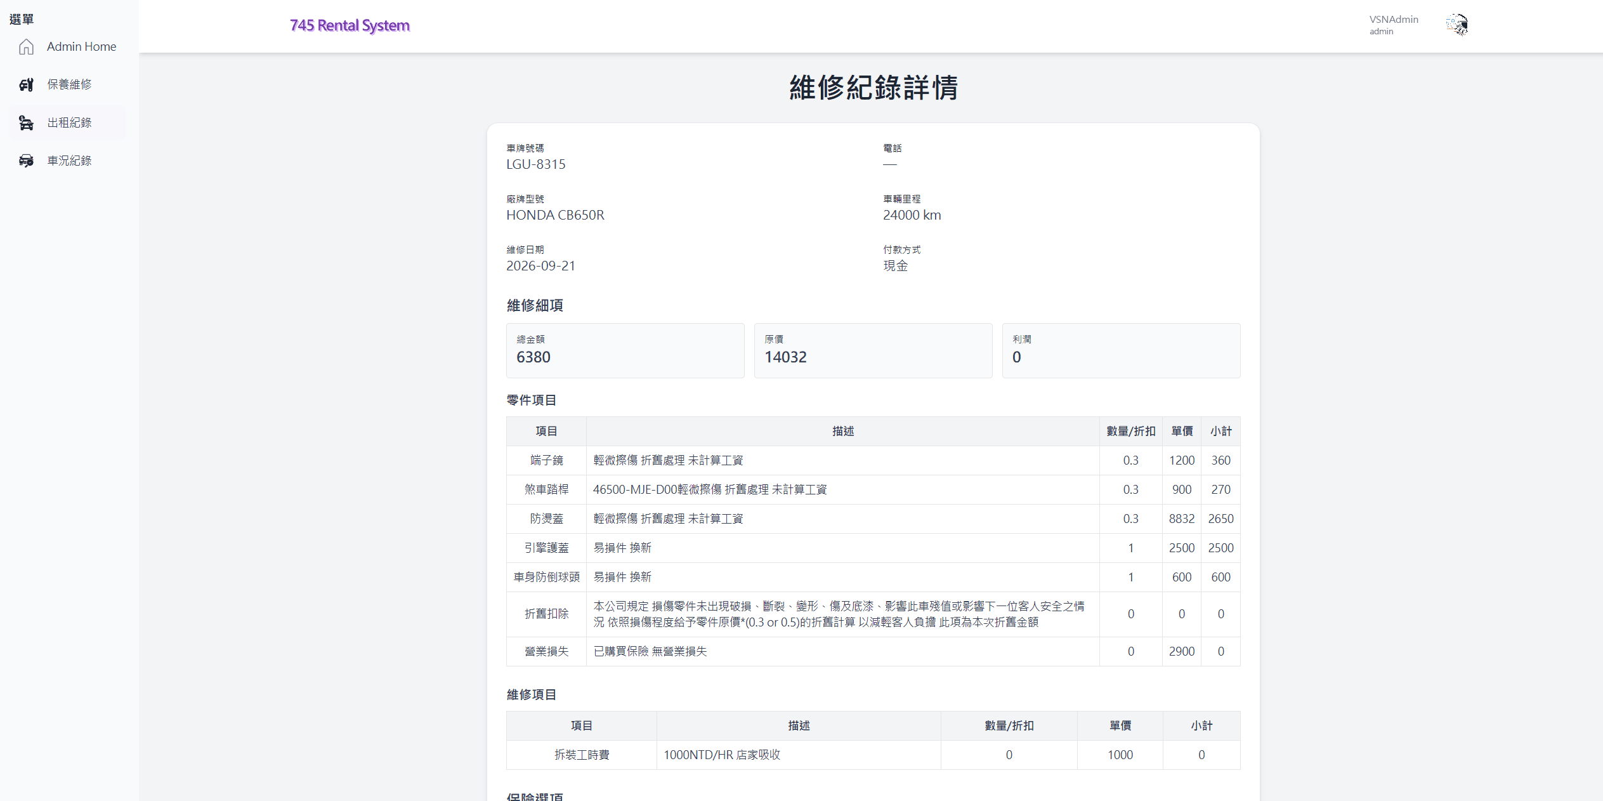Click the 防燙蓋 item cell
This screenshot has height=801, width=1603.
click(547, 519)
